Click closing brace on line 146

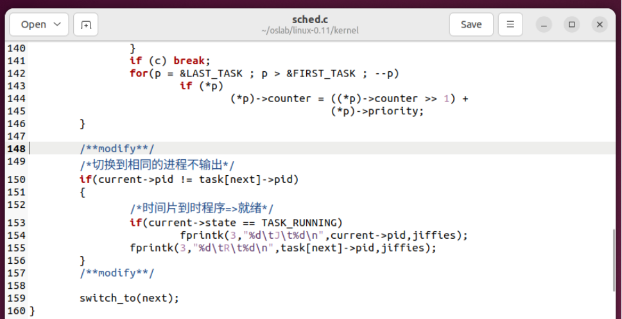(x=83, y=124)
